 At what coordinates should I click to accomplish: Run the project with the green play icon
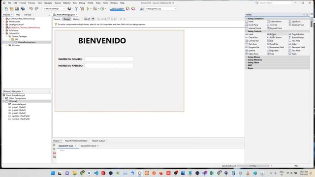tap(88, 9)
